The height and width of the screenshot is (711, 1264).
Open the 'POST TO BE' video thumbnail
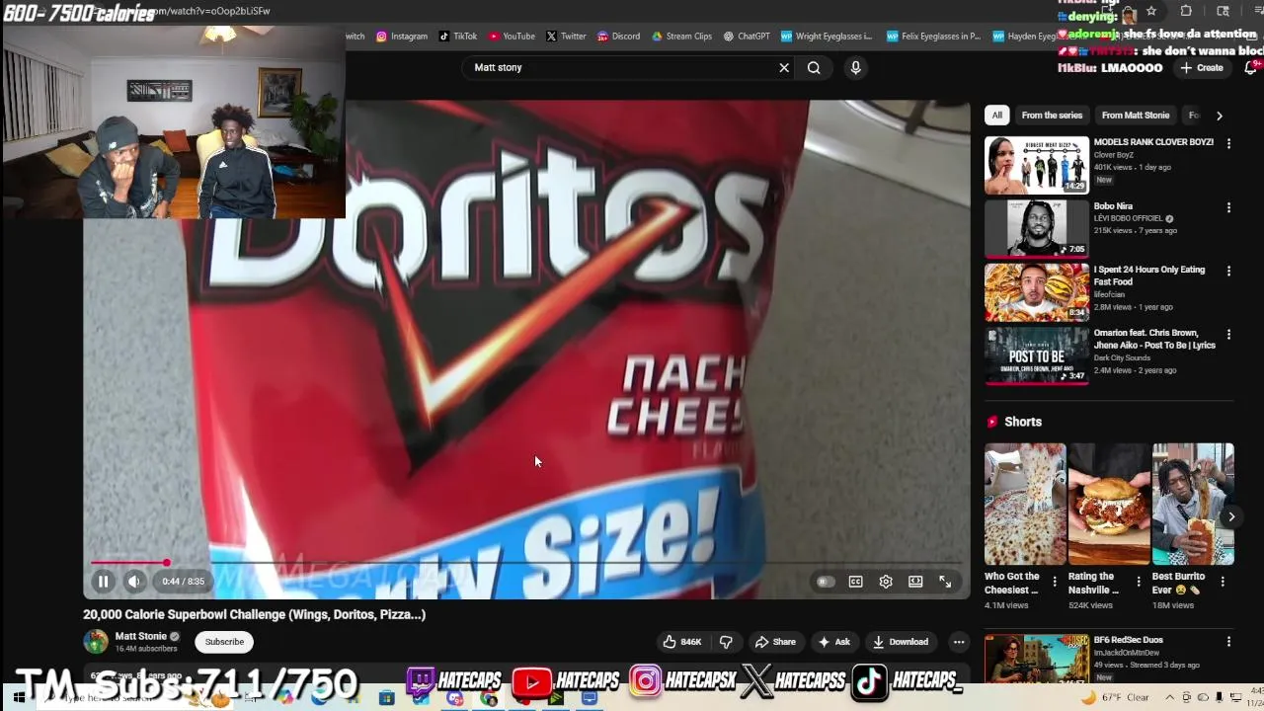(1037, 355)
